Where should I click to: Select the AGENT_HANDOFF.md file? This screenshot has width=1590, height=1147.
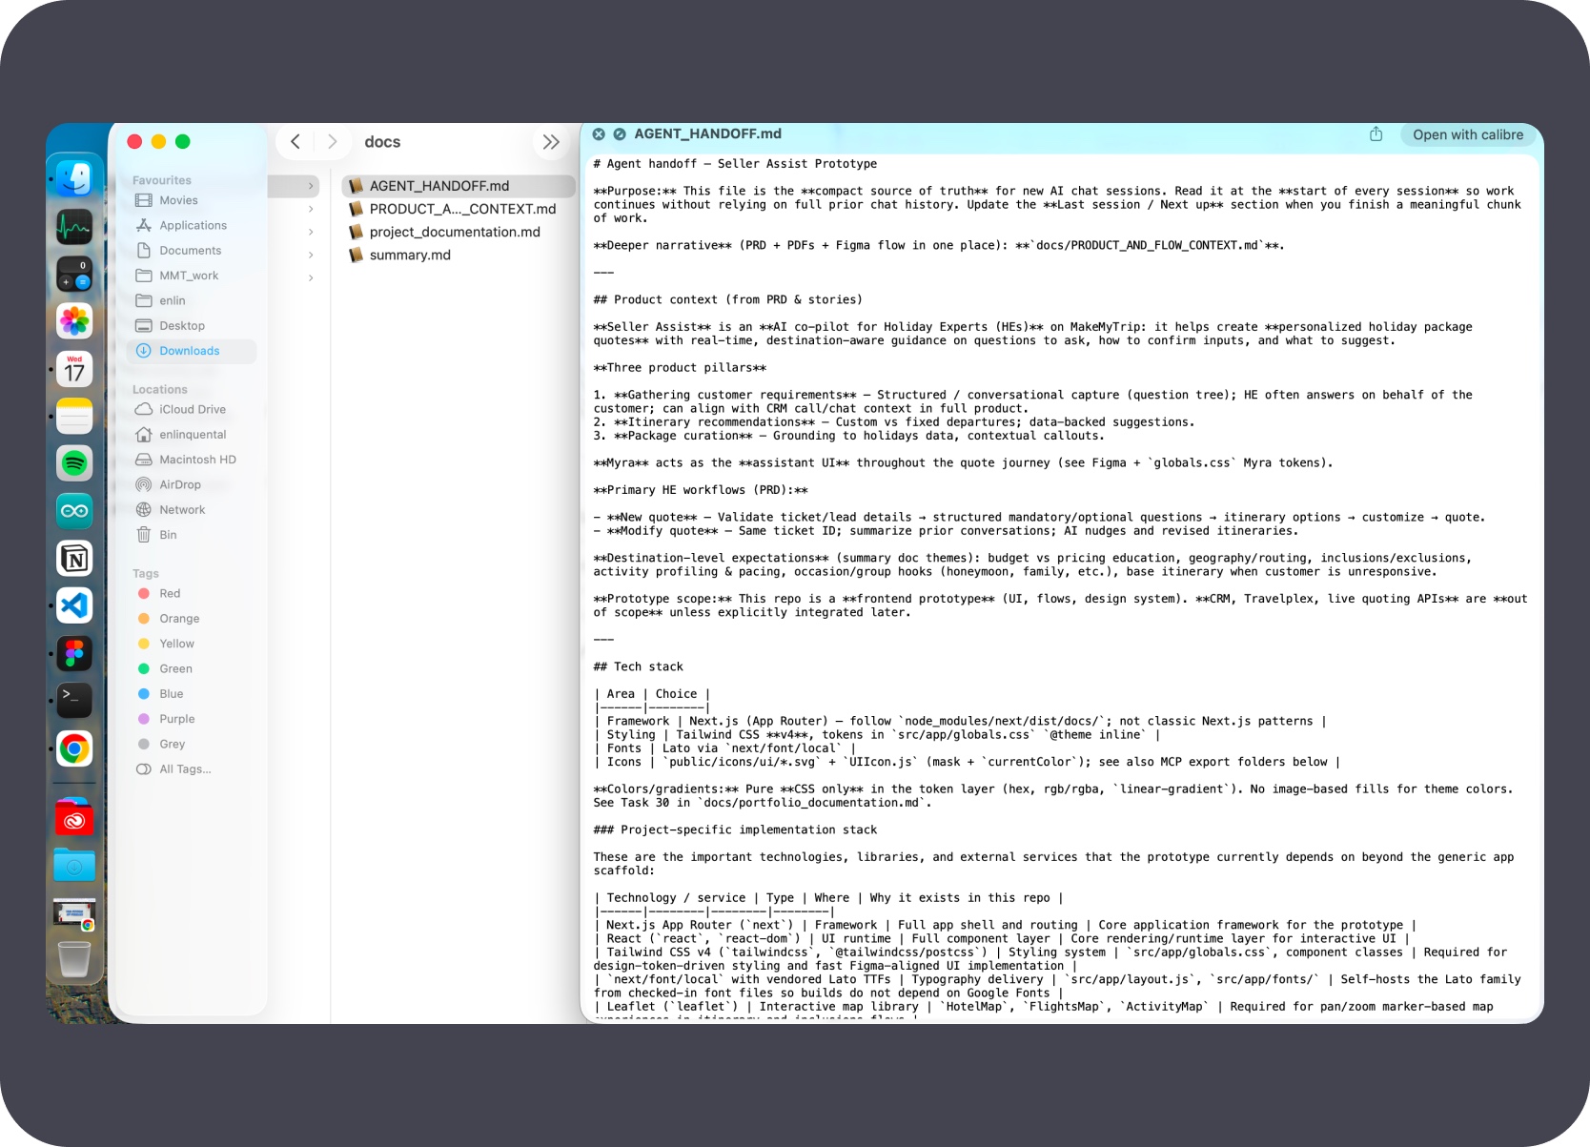(458, 186)
